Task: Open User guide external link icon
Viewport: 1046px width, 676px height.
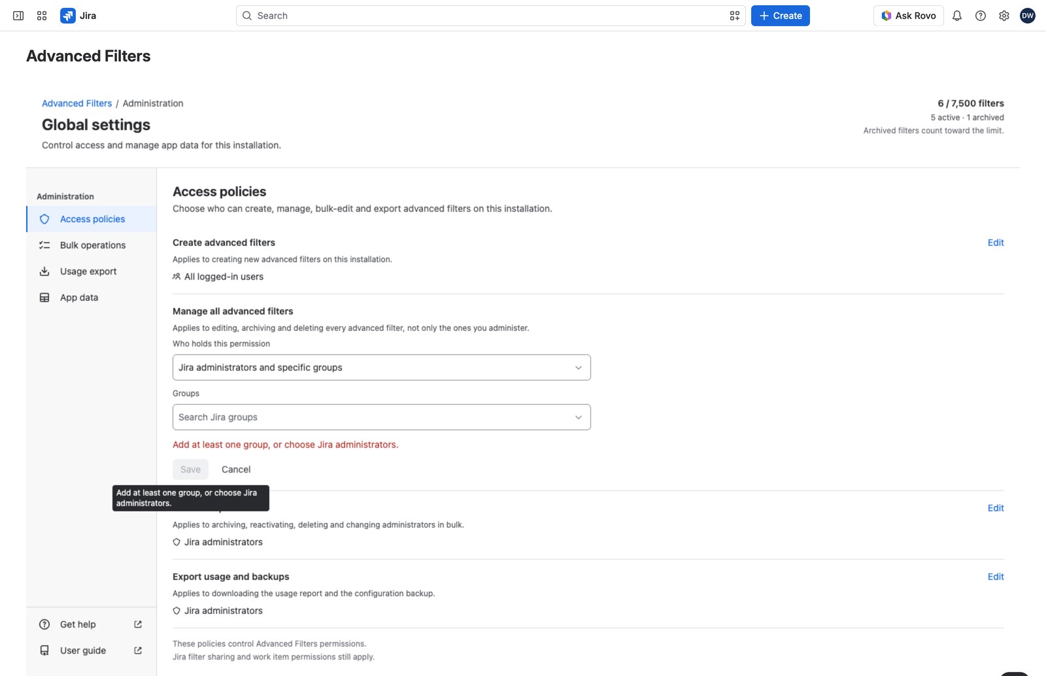Action: click(x=138, y=651)
